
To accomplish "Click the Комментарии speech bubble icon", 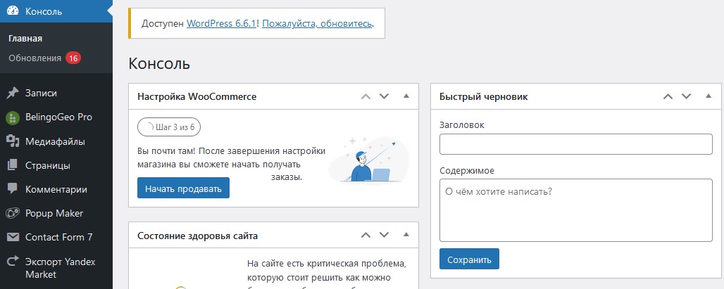I will 13,189.
